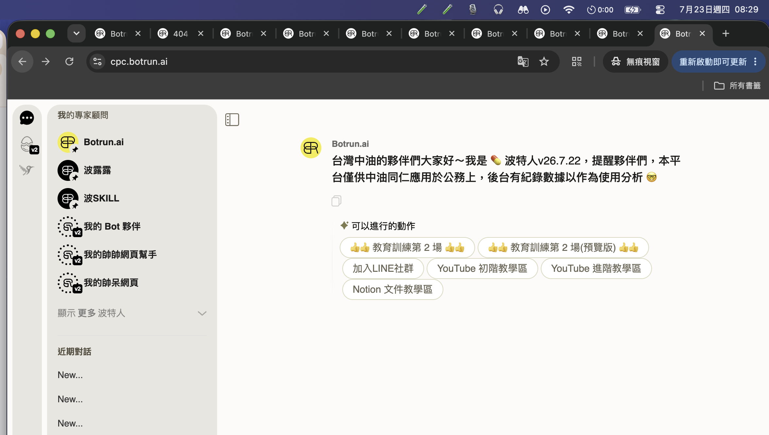Click the binoculars menu bar icon
Screen dimensions: 769x435
[x=523, y=10]
